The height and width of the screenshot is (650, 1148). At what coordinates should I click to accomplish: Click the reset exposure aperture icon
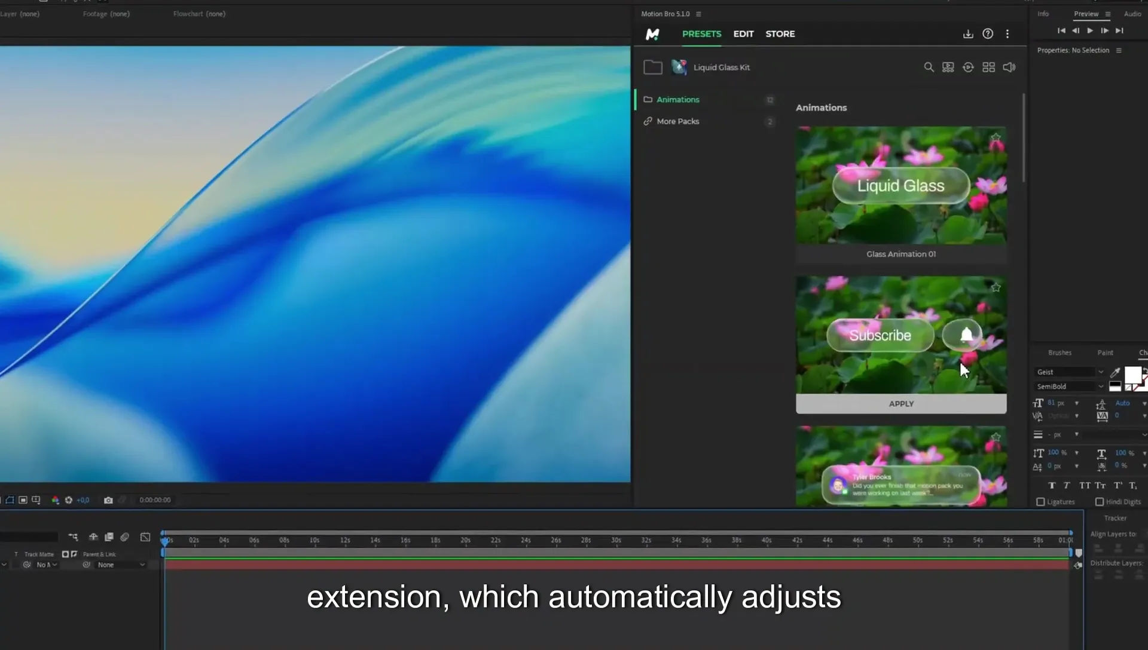coord(69,500)
